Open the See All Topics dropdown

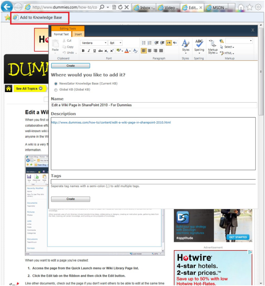click(29, 89)
